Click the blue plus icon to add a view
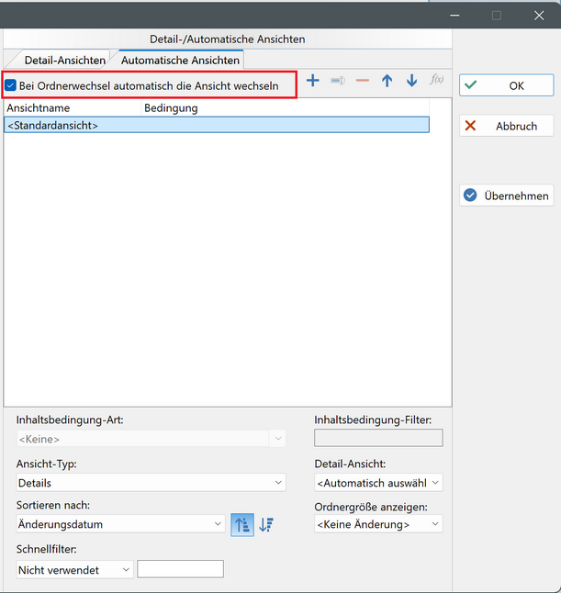Viewport: 561px width, 593px height. point(312,81)
